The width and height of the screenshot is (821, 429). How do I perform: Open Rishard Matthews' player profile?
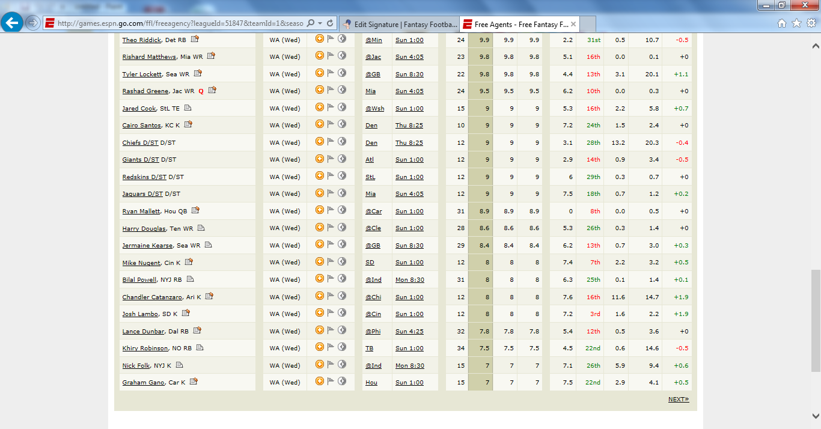pos(149,56)
